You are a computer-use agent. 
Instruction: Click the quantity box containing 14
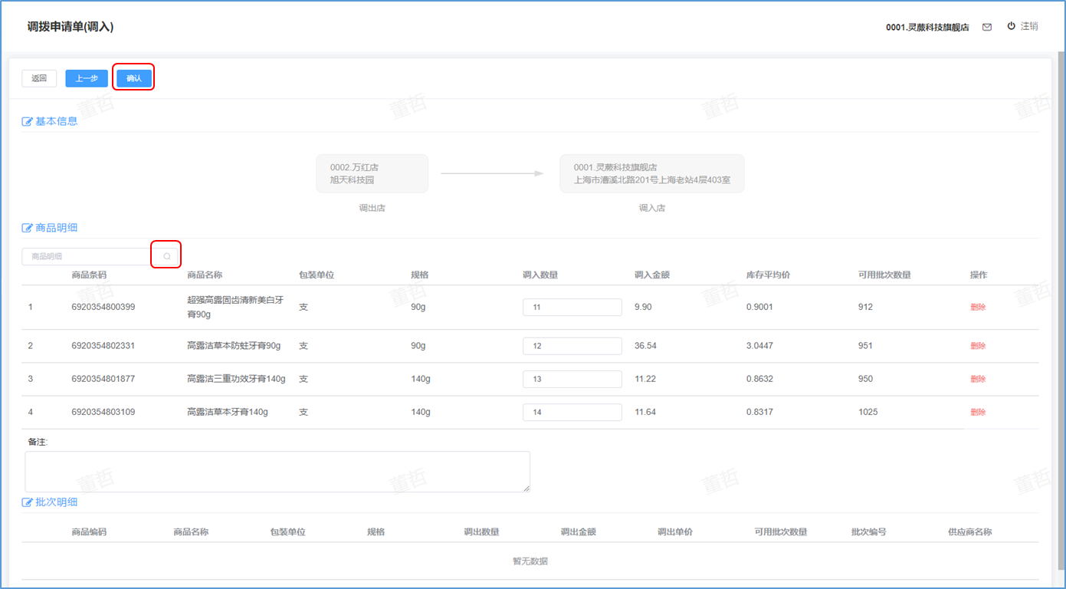[x=572, y=412]
